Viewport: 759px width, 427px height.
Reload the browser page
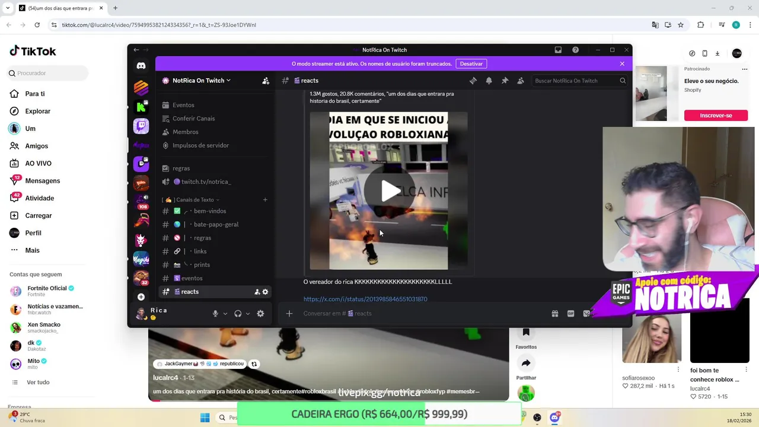37,25
